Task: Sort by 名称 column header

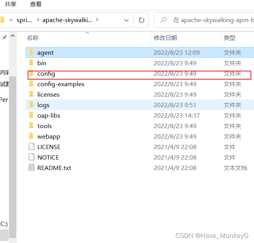Action: [x=33, y=38]
